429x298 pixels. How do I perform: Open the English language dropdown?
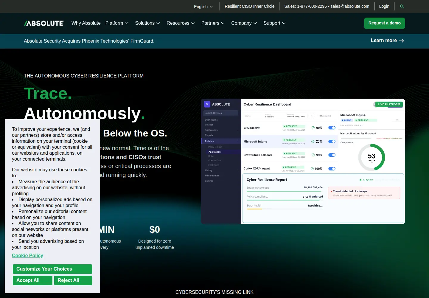203,7
